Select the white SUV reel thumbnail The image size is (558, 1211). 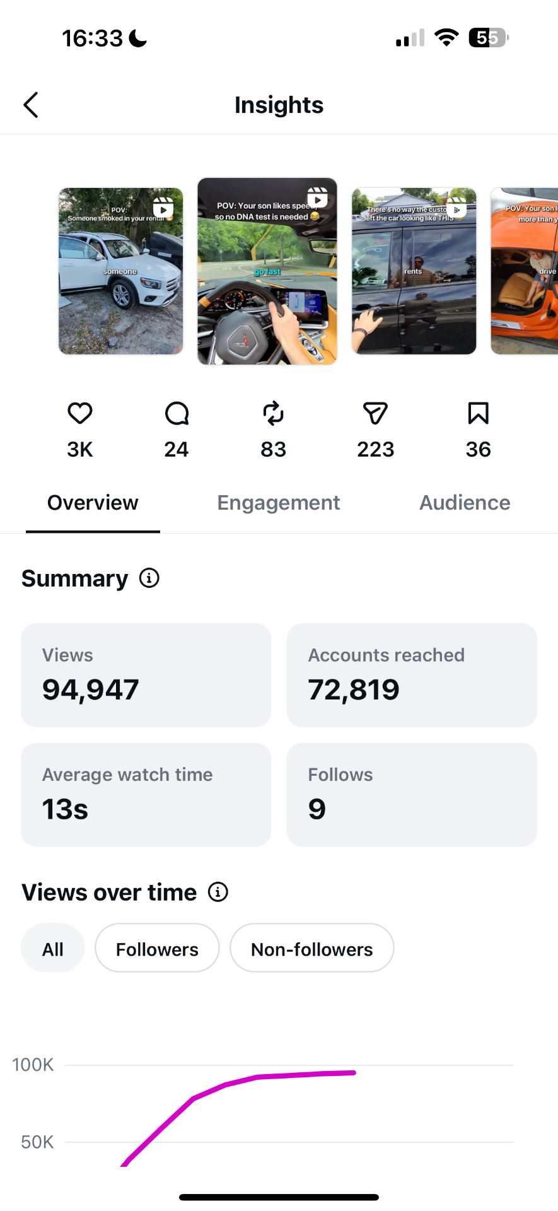121,271
